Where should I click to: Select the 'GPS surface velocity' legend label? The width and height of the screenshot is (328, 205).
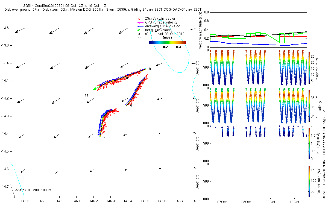[x=161, y=22]
